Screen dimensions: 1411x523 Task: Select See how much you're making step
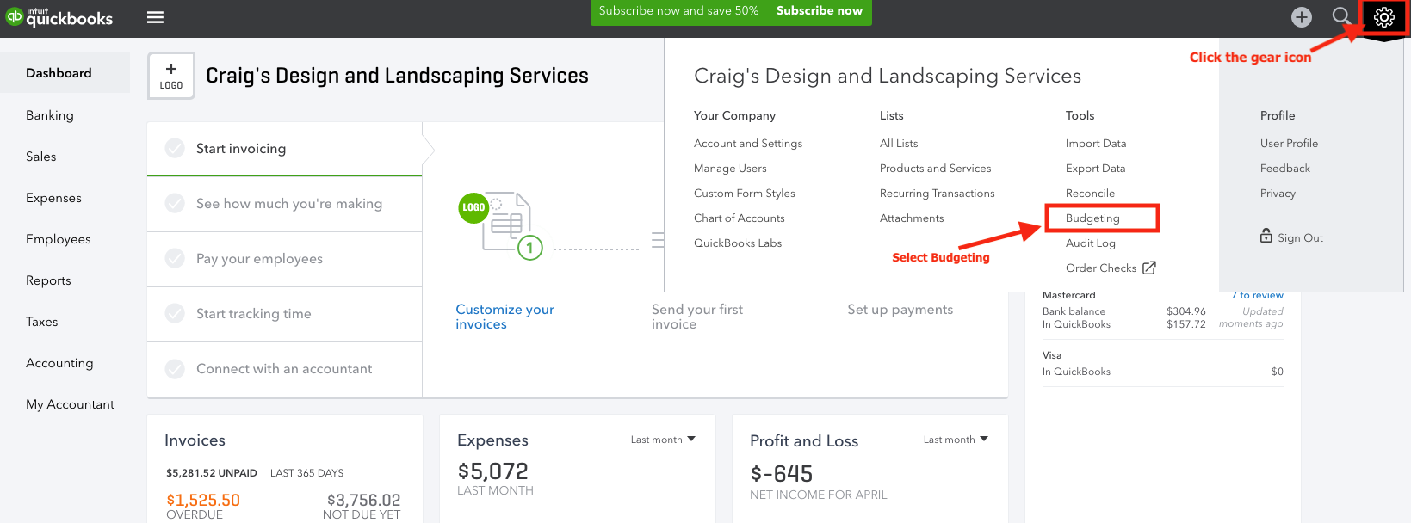coord(285,204)
